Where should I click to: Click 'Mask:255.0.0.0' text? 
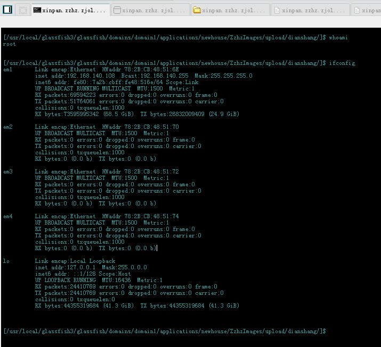point(124,267)
